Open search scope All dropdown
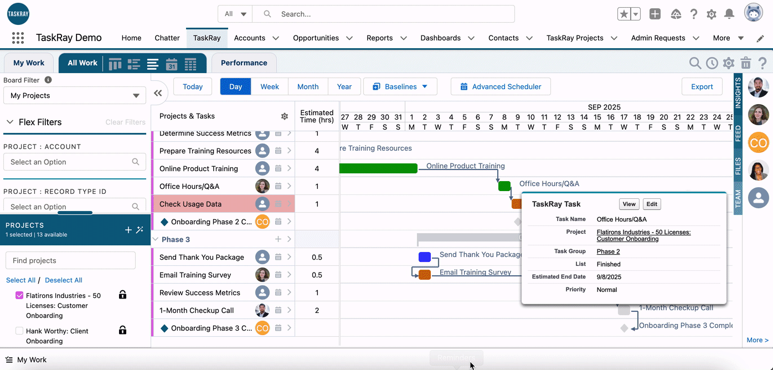773x370 pixels. click(236, 14)
